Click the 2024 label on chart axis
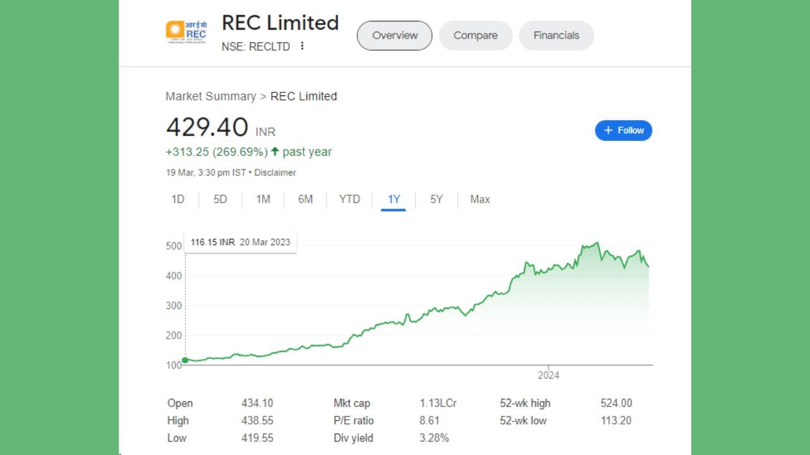 tap(549, 375)
